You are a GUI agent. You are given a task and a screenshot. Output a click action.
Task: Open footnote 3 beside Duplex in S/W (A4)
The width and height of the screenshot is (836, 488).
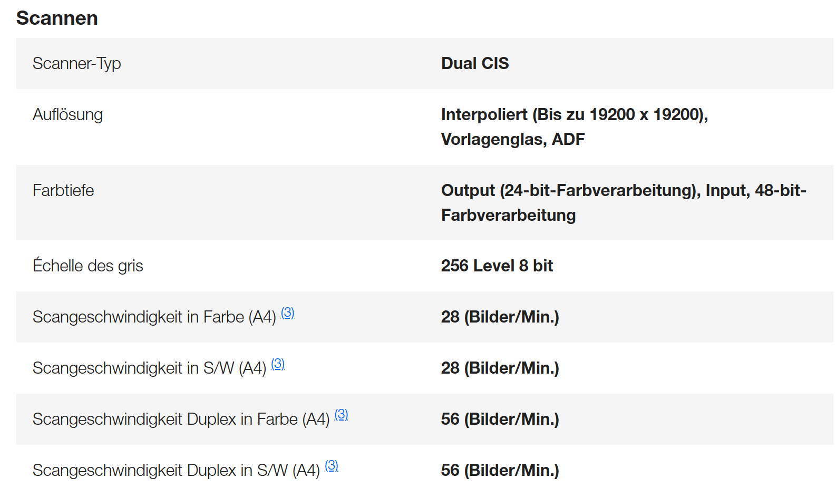pos(332,466)
